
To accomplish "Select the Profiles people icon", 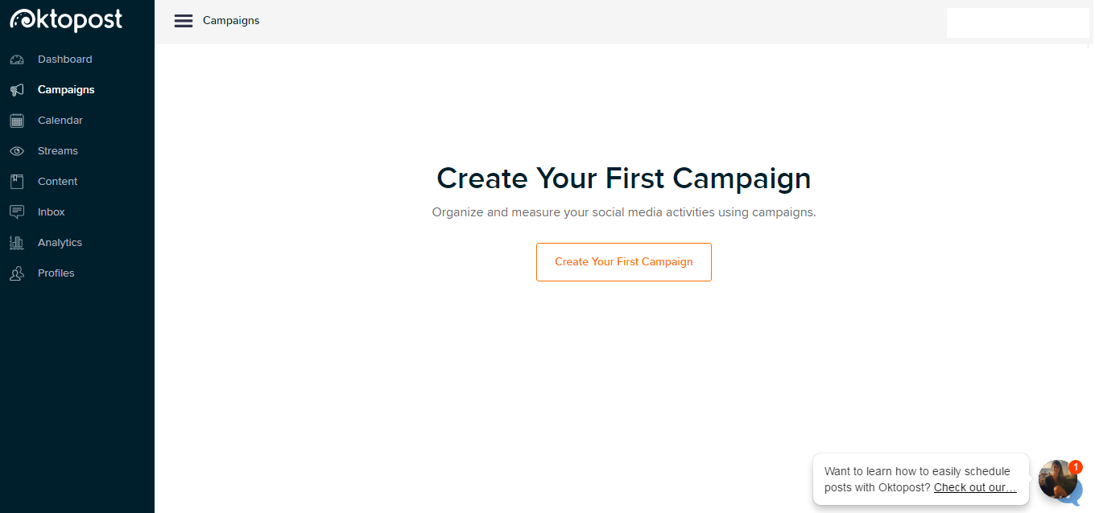I will [x=17, y=273].
